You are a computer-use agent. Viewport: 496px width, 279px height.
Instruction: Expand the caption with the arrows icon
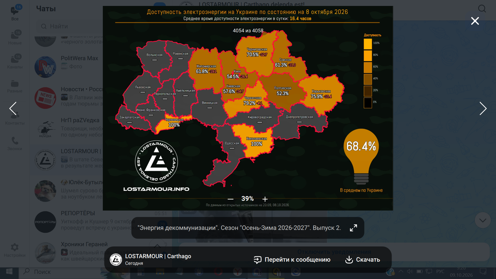[x=353, y=228]
